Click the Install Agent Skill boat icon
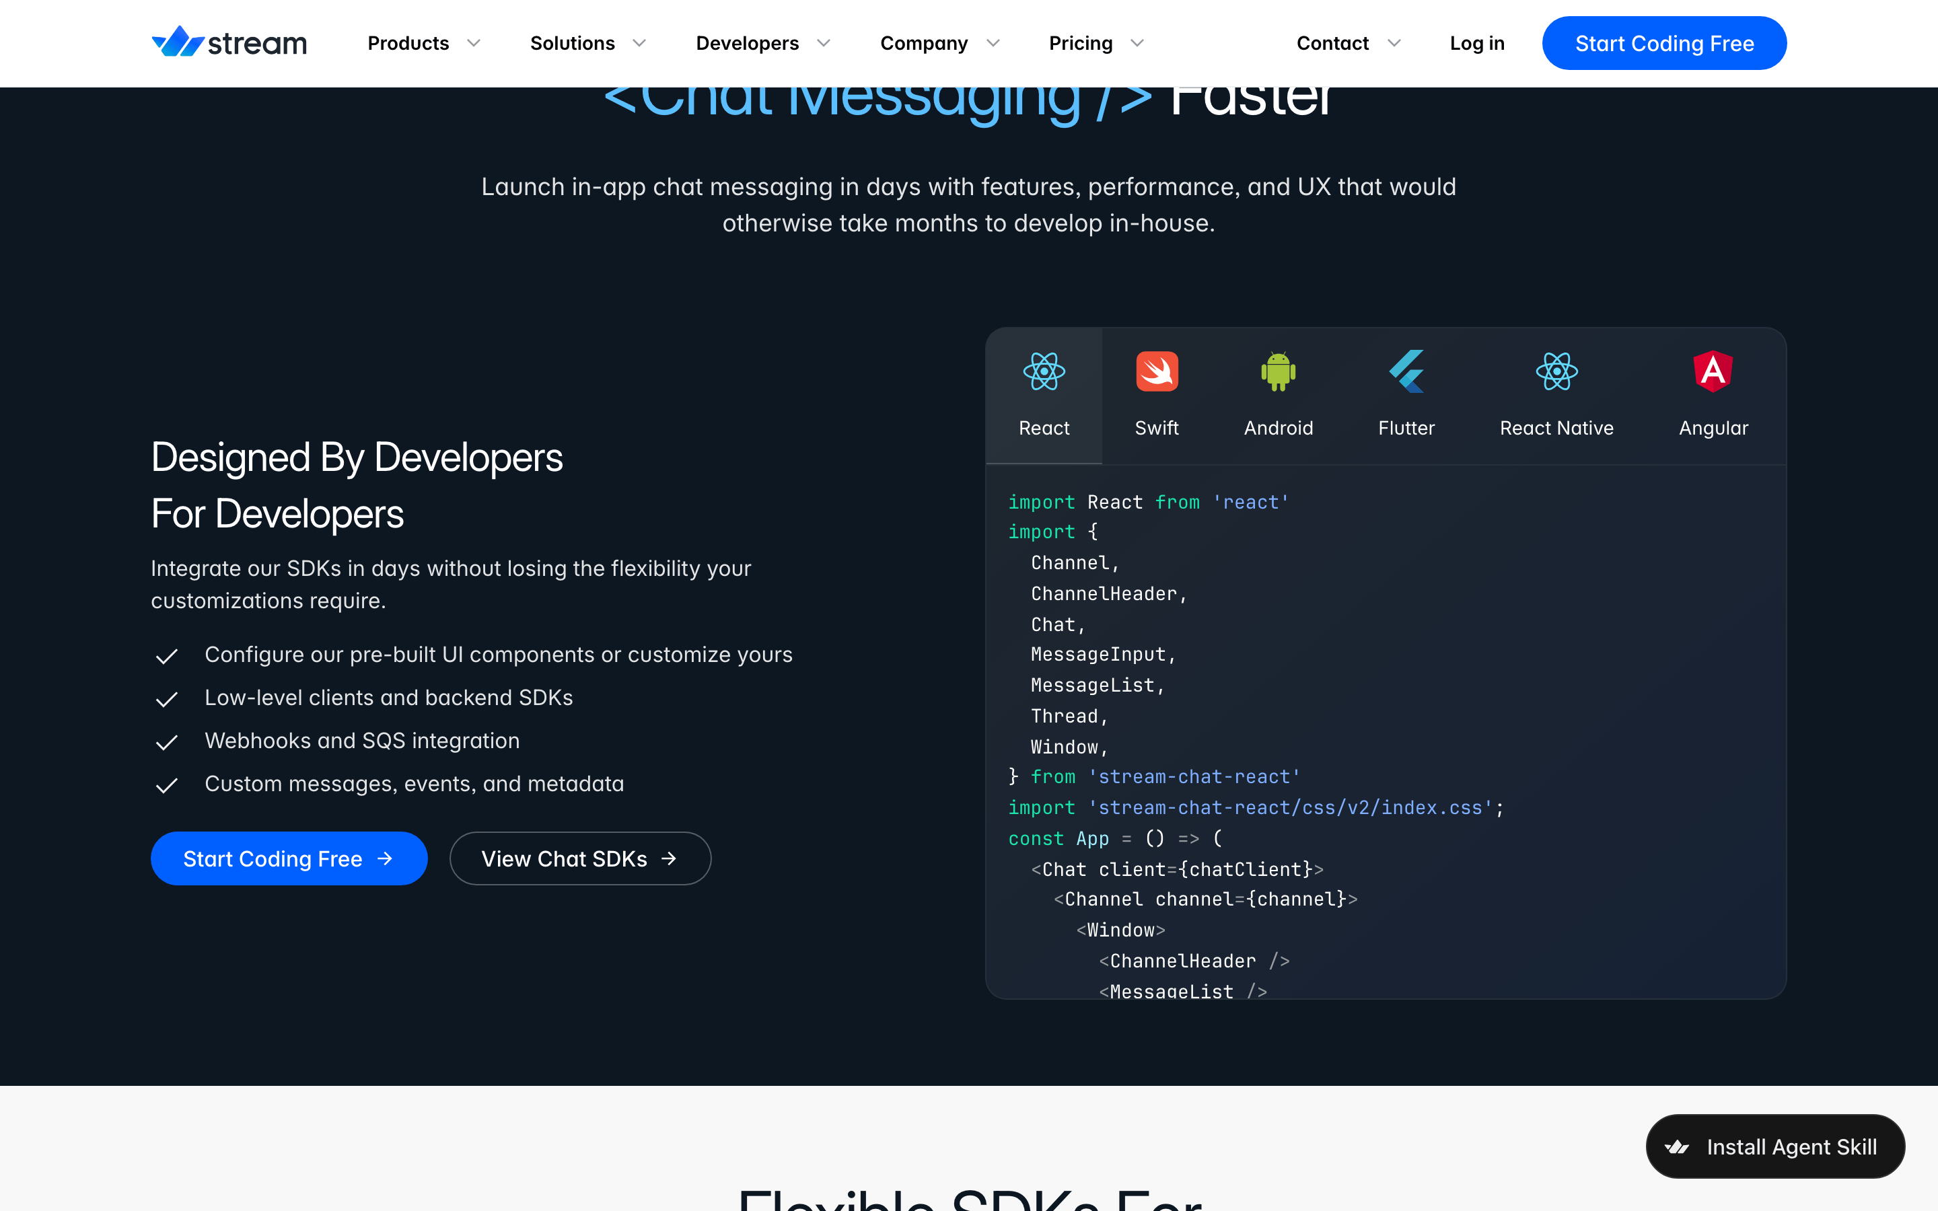Screen dimensions: 1938x1211 pos(1677,1147)
